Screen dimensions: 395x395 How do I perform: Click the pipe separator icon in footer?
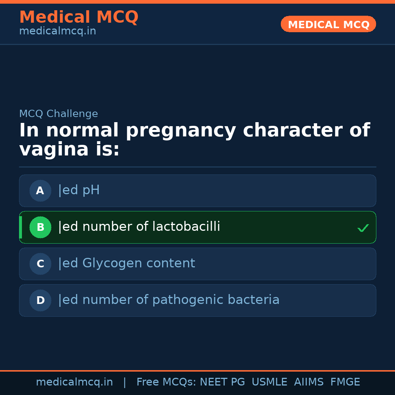pos(124,382)
